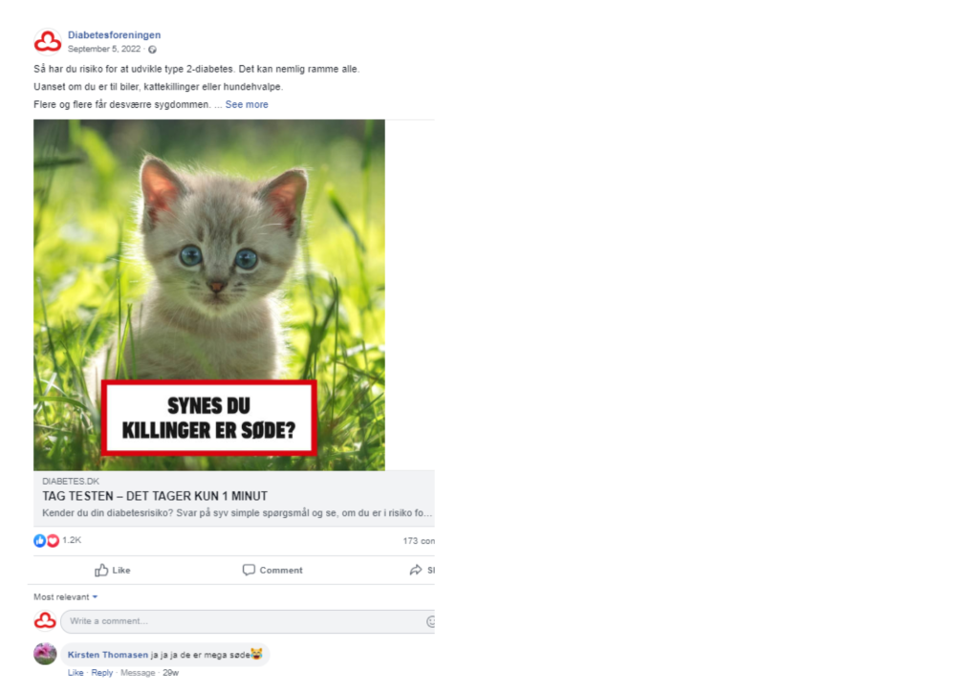Screen dimensions: 979x692
Task: Open the September 5, 2022 timestamp
Action: [x=104, y=49]
